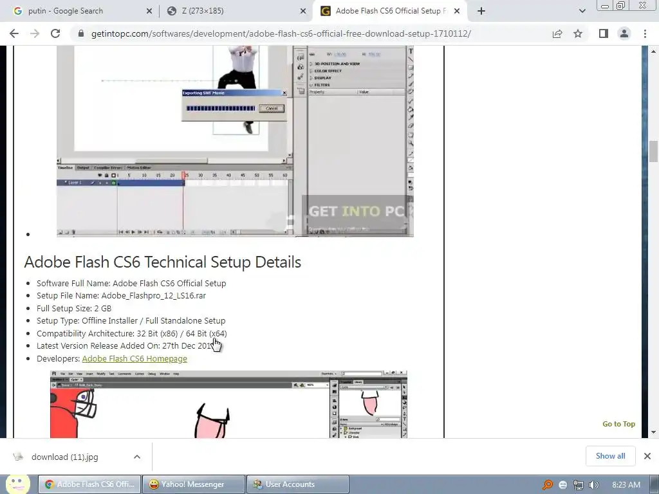Image resolution: width=659 pixels, height=494 pixels.
Task: Click the scrollbar down arrow
Action: click(x=653, y=432)
